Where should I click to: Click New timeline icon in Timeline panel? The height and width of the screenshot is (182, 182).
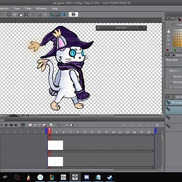[30, 125]
